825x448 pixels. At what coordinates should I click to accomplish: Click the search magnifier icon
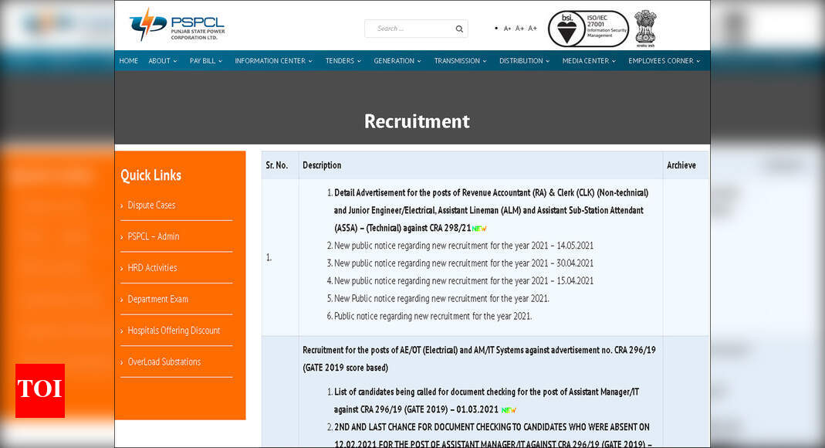[458, 29]
